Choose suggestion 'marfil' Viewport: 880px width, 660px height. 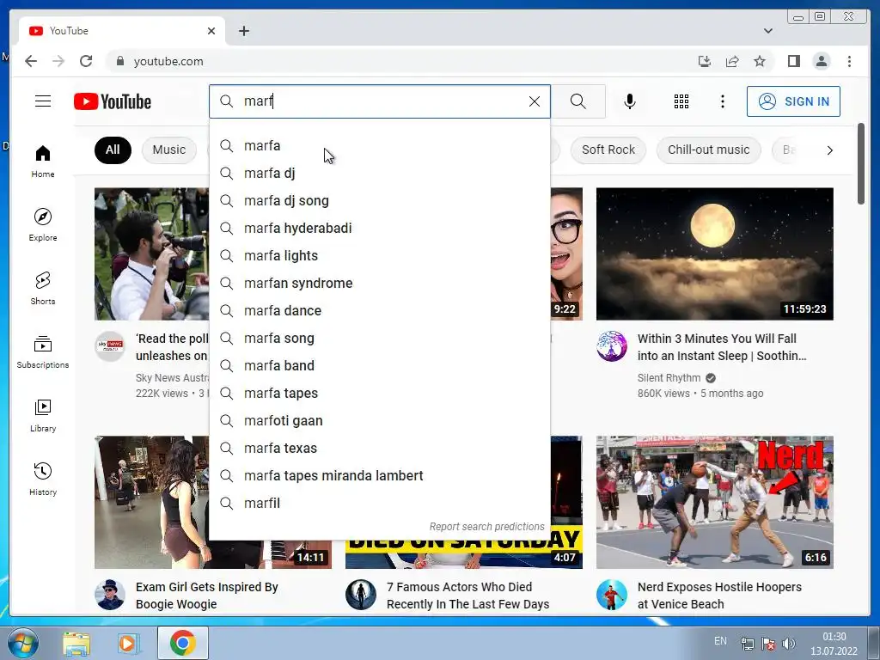pyautogui.click(x=379, y=503)
